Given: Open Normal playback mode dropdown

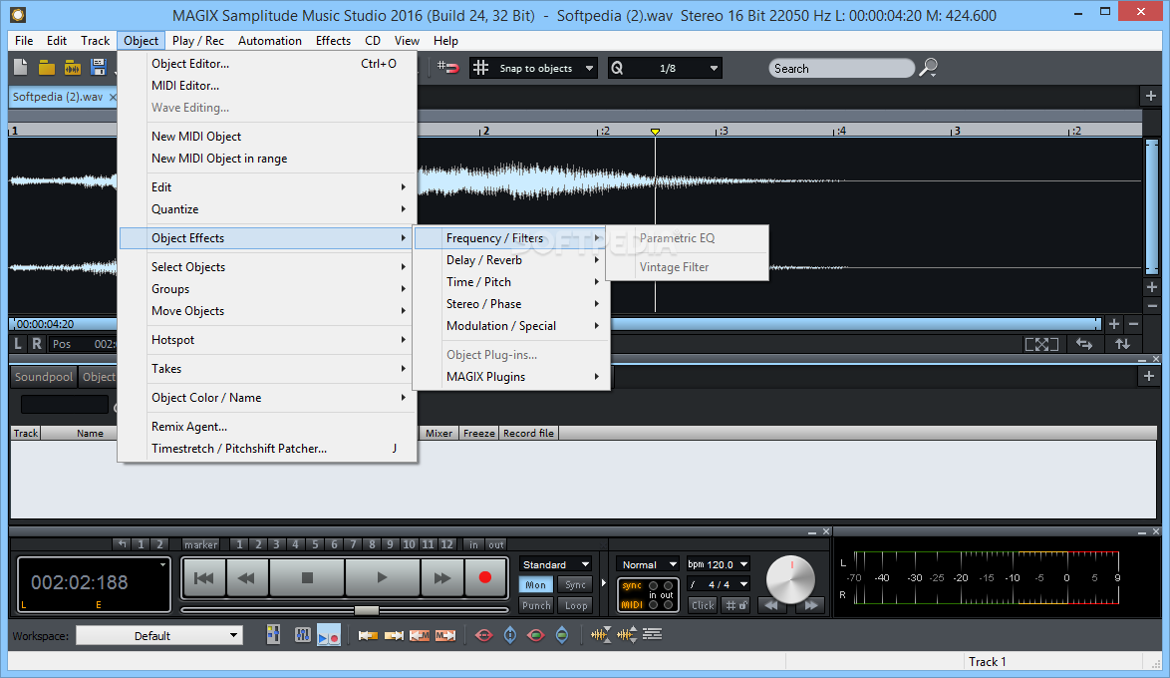Looking at the screenshot, I should point(648,564).
